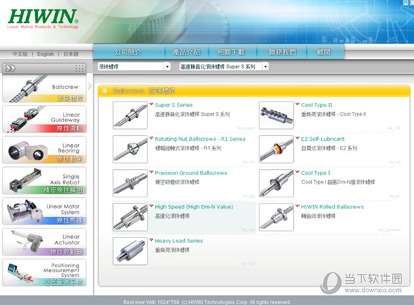The image size is (414, 305).
Task: Switch language to English
Action: 46,54
